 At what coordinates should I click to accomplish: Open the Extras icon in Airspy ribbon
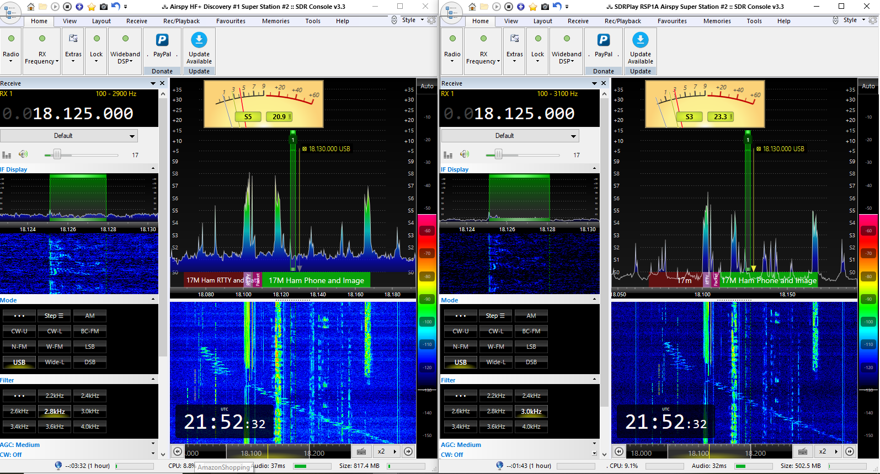[x=73, y=39]
